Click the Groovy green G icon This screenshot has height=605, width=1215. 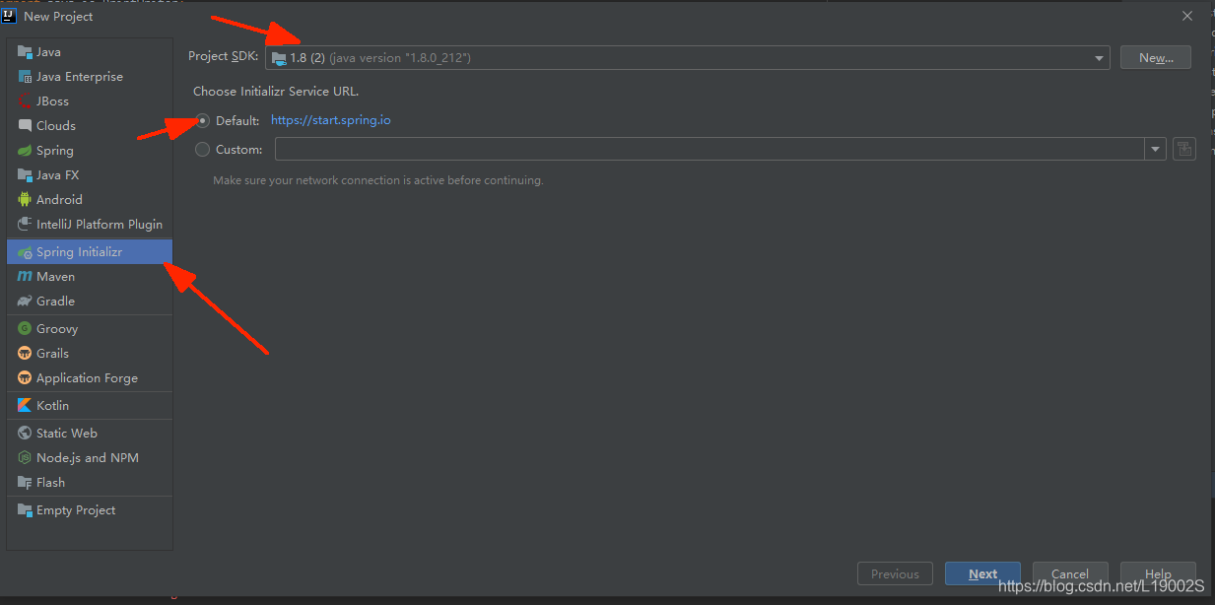(25, 329)
